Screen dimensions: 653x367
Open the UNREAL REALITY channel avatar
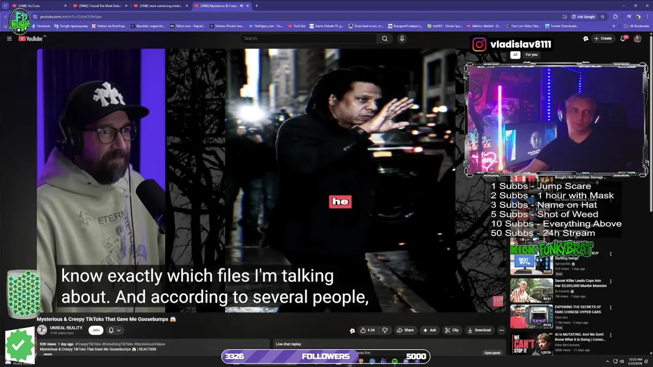[x=42, y=330]
